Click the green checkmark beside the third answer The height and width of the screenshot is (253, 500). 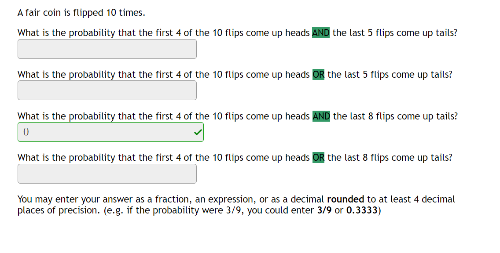[x=198, y=132]
